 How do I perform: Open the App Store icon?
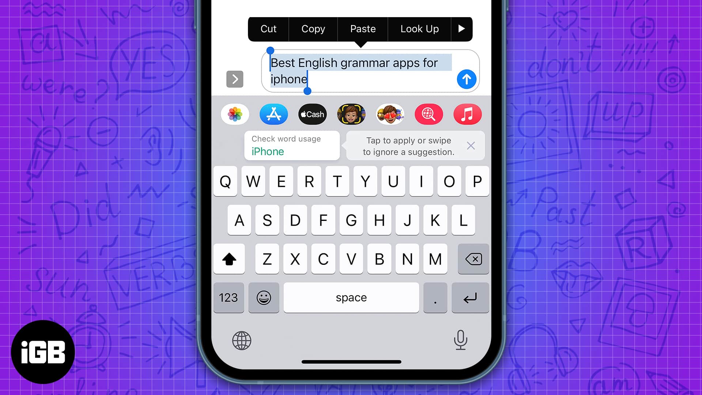pos(274,114)
